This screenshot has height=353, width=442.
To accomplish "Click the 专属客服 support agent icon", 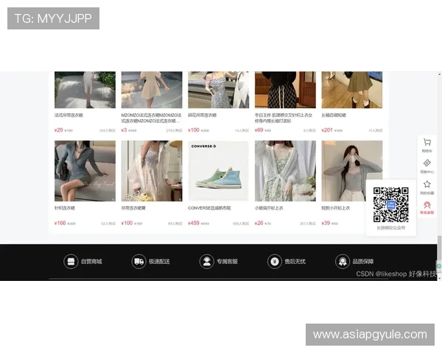I will [207, 261].
